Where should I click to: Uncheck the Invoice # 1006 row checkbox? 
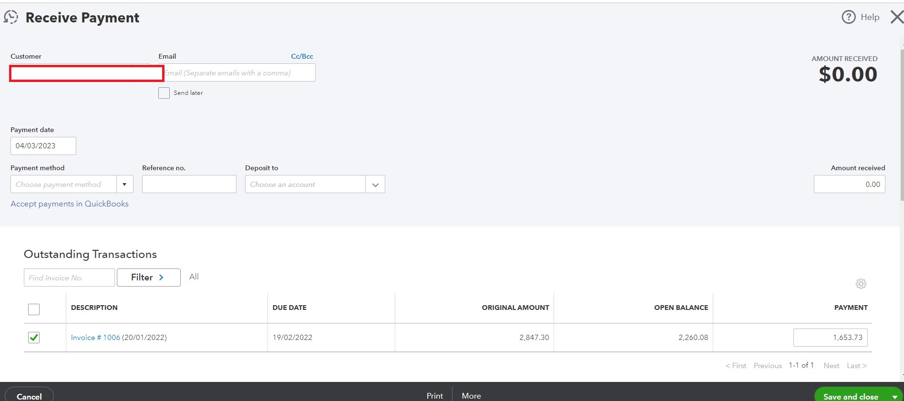tap(34, 338)
